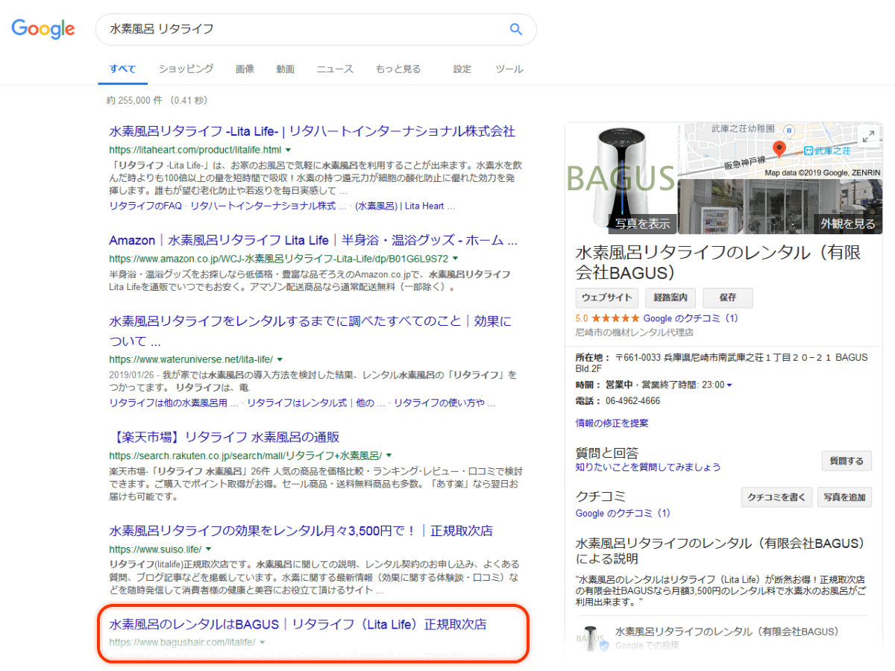895x671 pixels.
Task: Open the litaheart.com result URL dropdown arrow
Action: [x=287, y=150]
